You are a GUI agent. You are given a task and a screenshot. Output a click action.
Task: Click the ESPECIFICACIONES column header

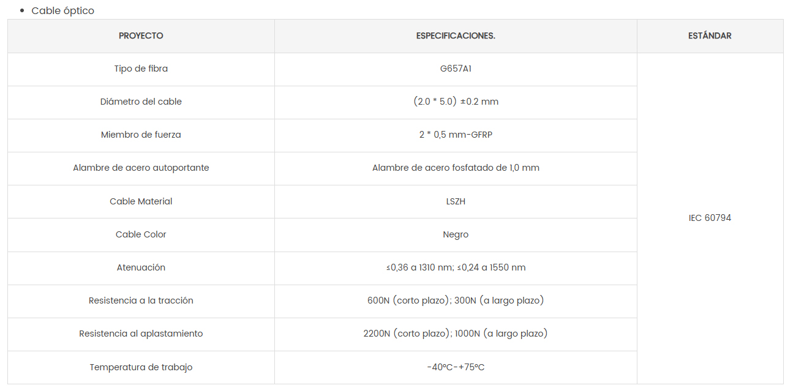pyautogui.click(x=456, y=35)
